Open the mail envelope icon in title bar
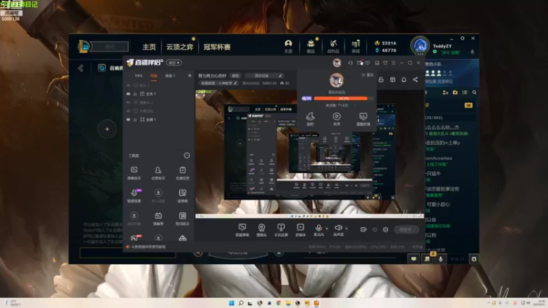The width and height of the screenshot is (548, 308). pyautogui.click(x=359, y=63)
